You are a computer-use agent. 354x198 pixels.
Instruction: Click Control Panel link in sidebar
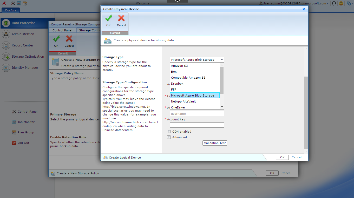28,112
